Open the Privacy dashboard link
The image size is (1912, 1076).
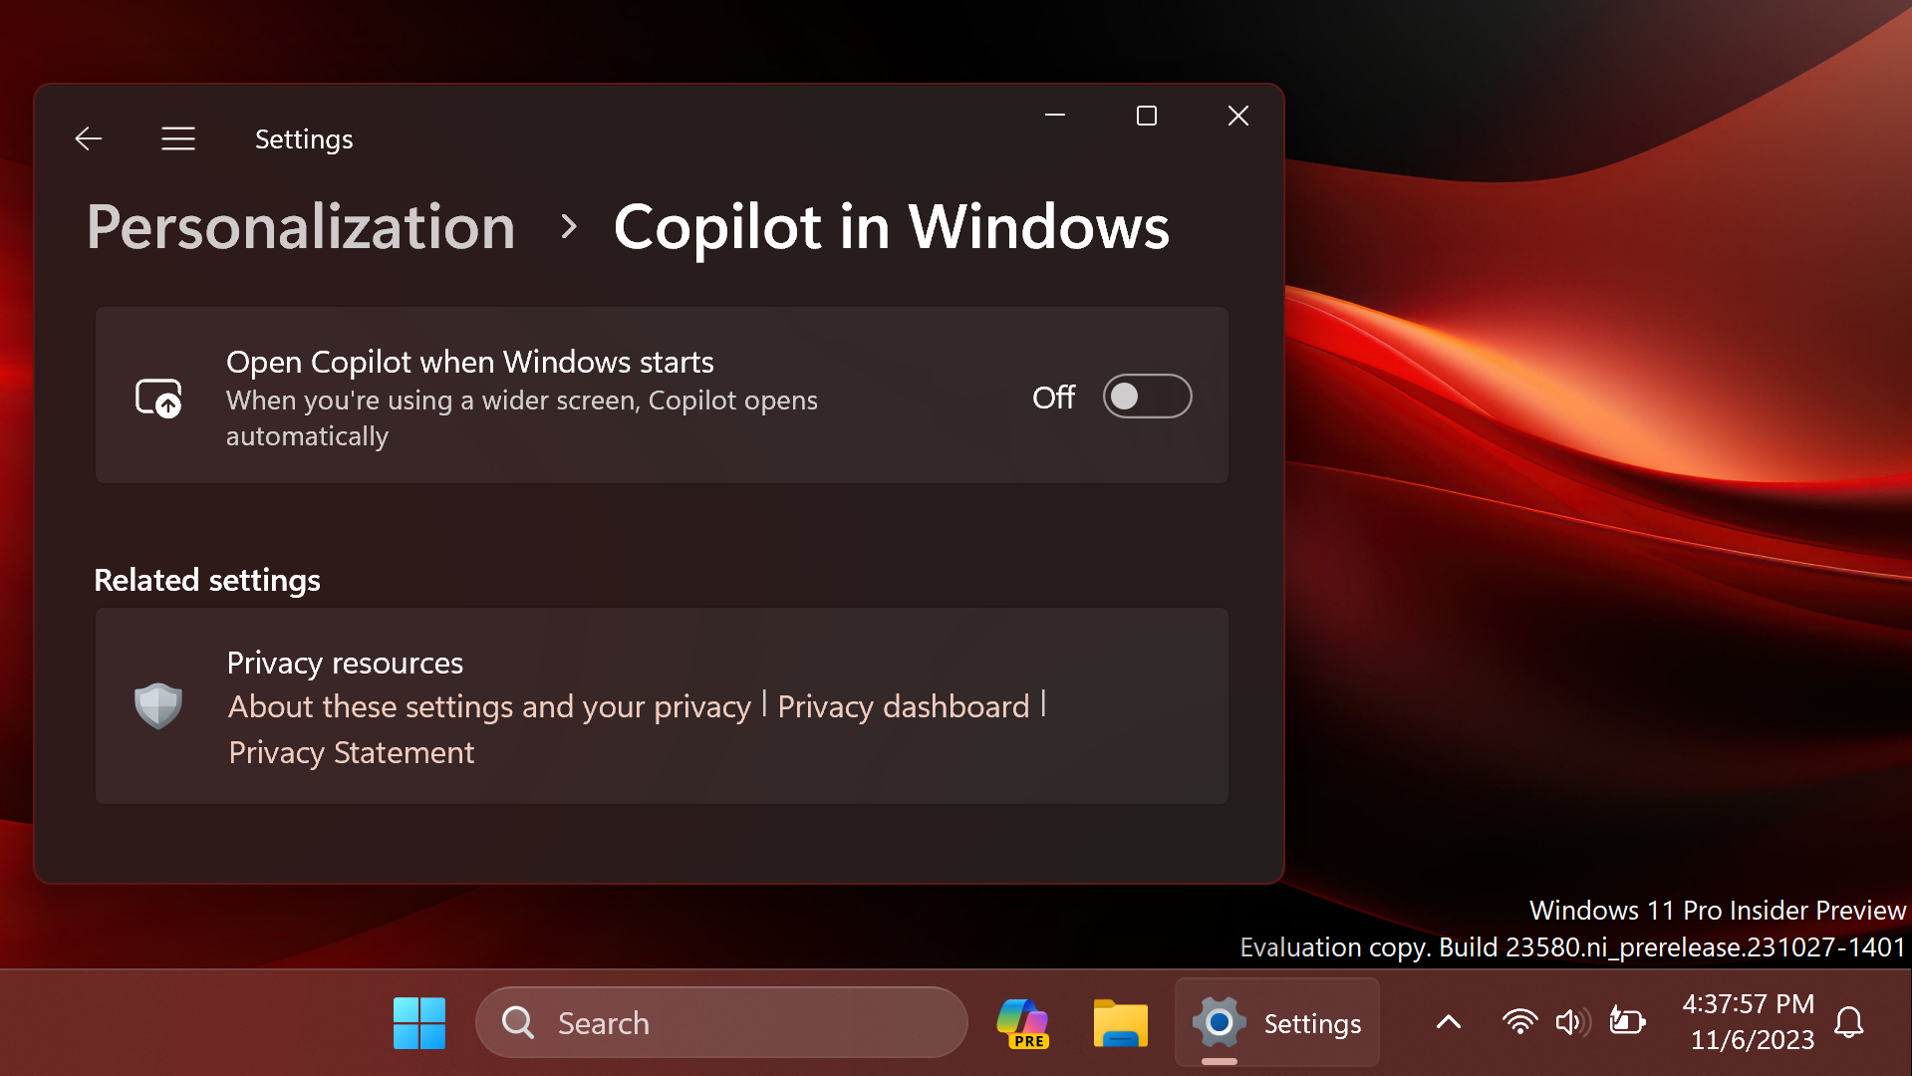(903, 706)
